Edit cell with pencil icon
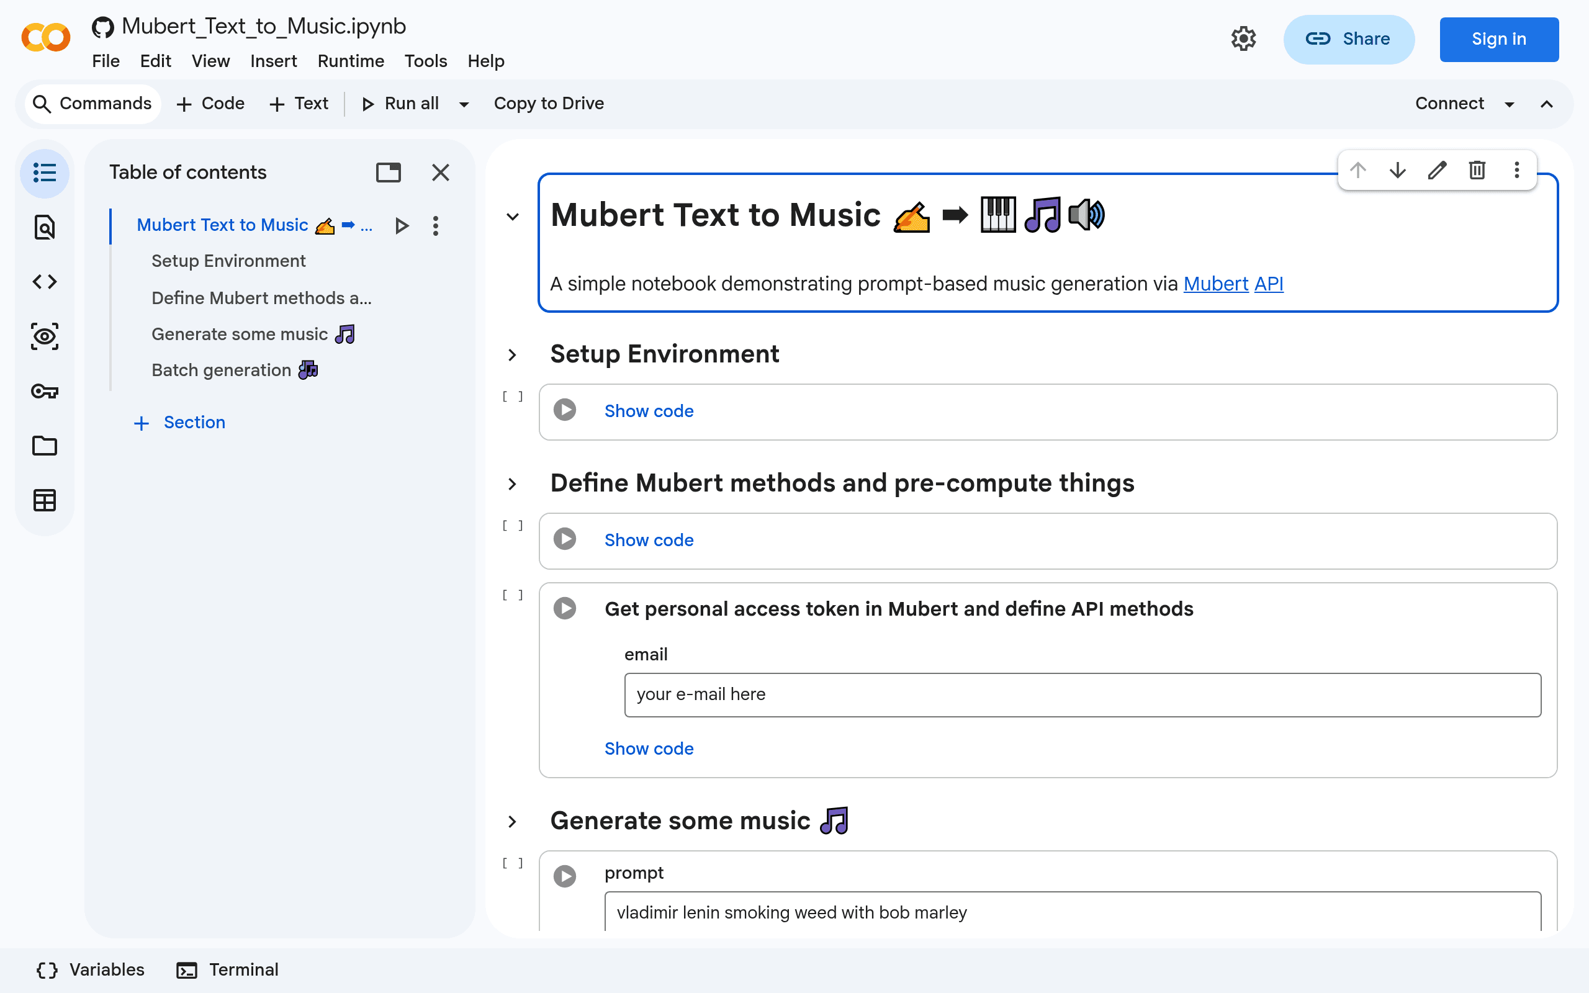Viewport: 1589px width, 993px height. click(x=1438, y=170)
